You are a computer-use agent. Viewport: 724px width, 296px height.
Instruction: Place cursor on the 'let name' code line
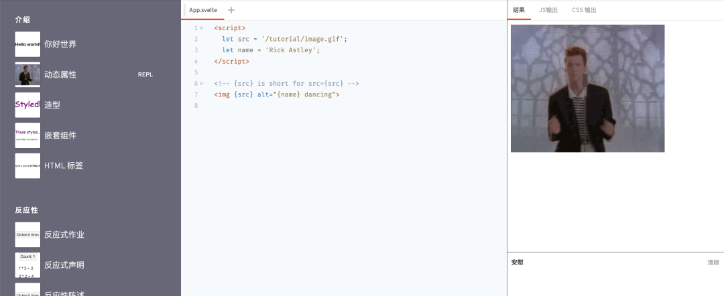coord(271,50)
